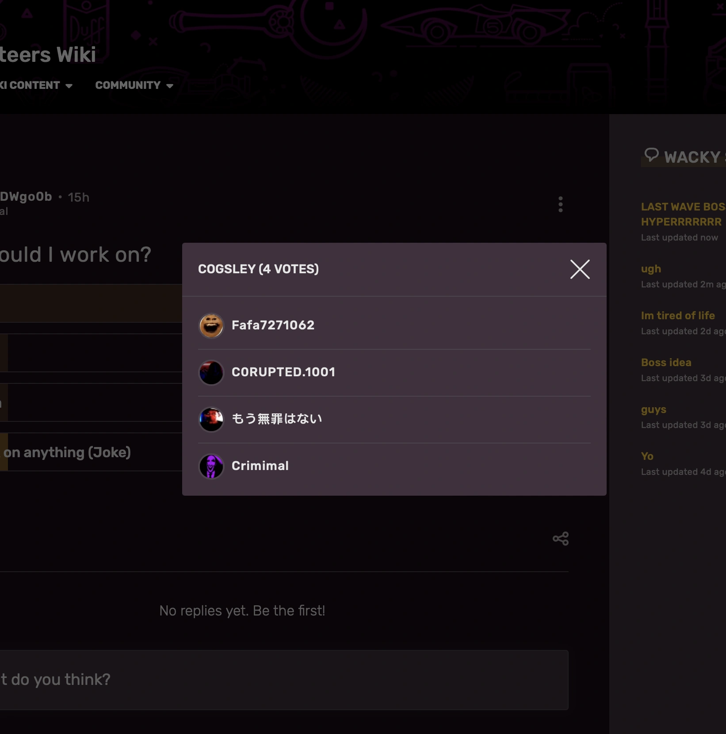This screenshot has width=726, height=734.
Task: Click Fafa7271062's avatar picture
Action: pos(211,326)
